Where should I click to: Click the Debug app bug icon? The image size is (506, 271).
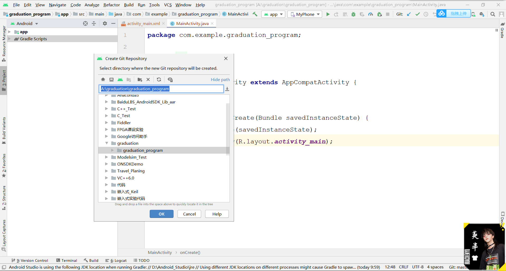point(353,14)
